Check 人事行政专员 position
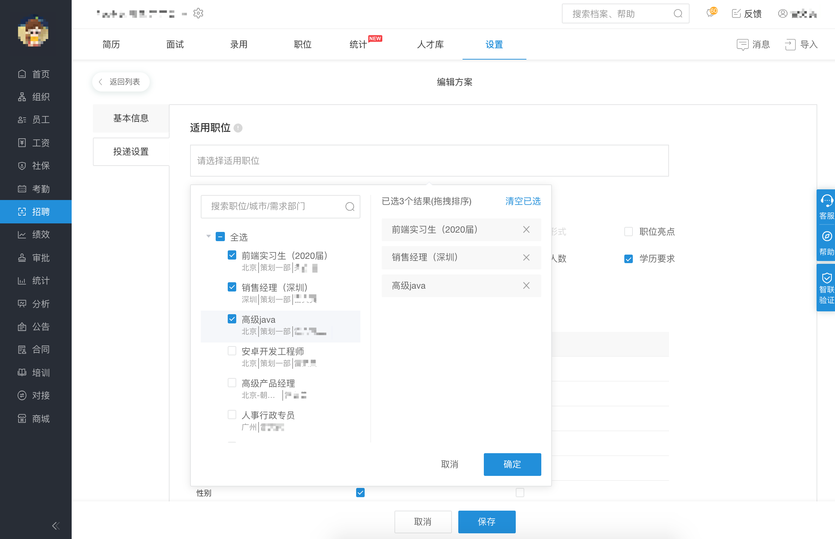The width and height of the screenshot is (835, 539). [x=232, y=415]
